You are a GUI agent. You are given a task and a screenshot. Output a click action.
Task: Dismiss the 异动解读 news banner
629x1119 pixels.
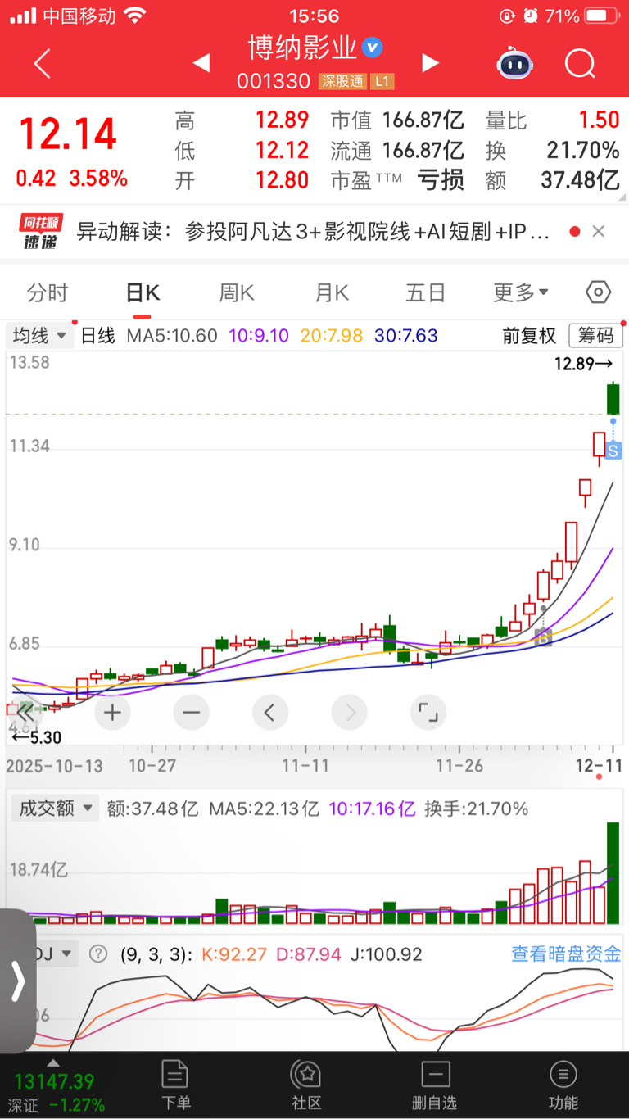pyautogui.click(x=599, y=232)
